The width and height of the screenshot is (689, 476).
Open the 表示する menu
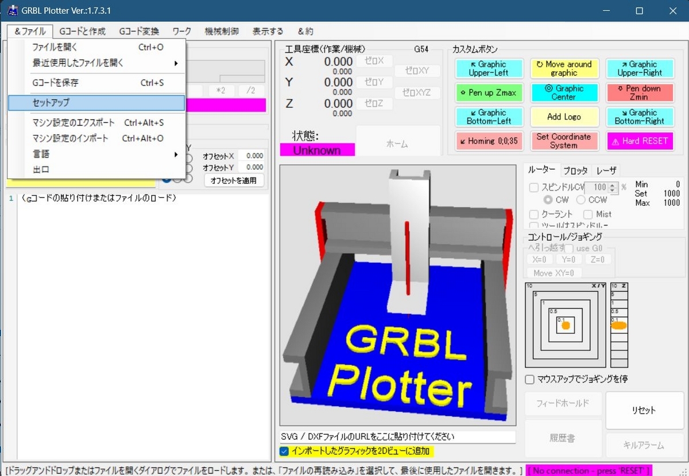(268, 32)
